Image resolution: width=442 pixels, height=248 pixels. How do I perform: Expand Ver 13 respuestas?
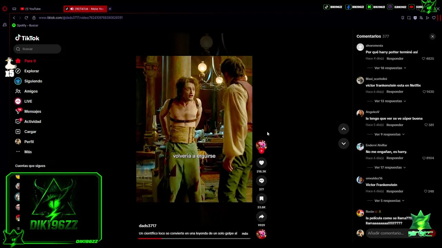[390, 101]
